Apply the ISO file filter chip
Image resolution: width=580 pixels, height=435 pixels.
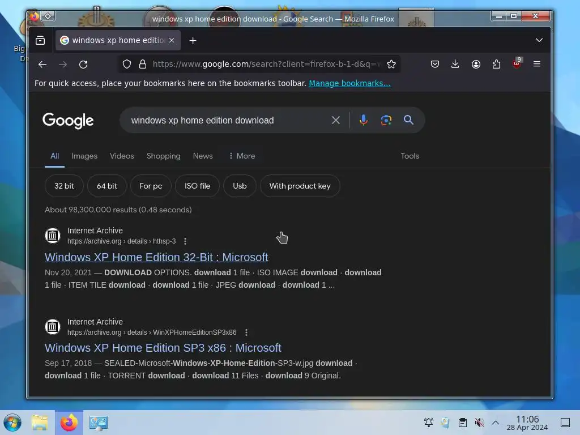(x=197, y=186)
